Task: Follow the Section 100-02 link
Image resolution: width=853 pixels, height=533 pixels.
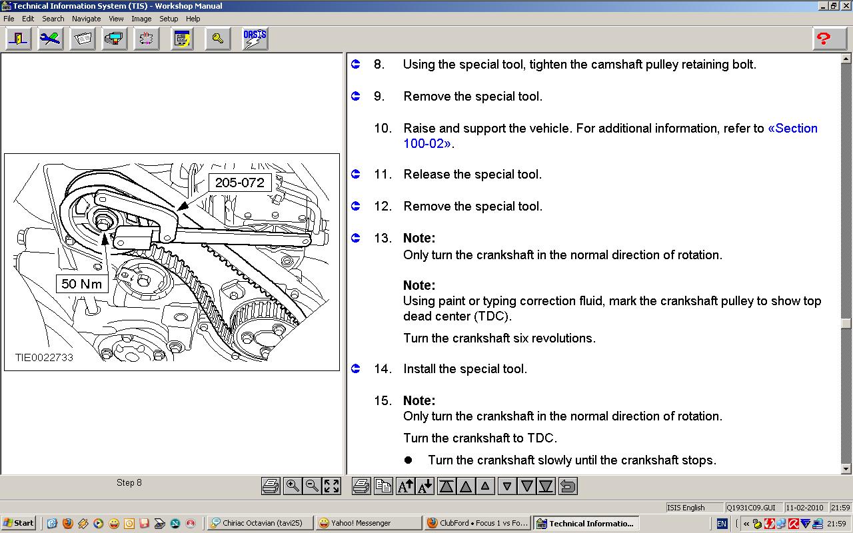Action: tap(792, 129)
